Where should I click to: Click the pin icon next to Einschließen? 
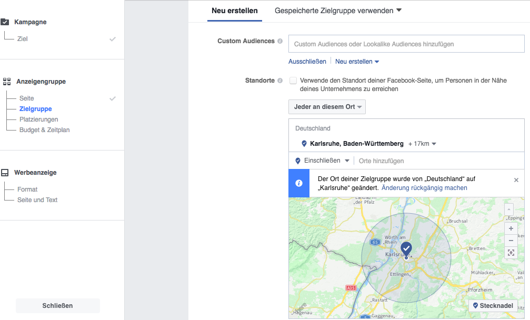(298, 161)
